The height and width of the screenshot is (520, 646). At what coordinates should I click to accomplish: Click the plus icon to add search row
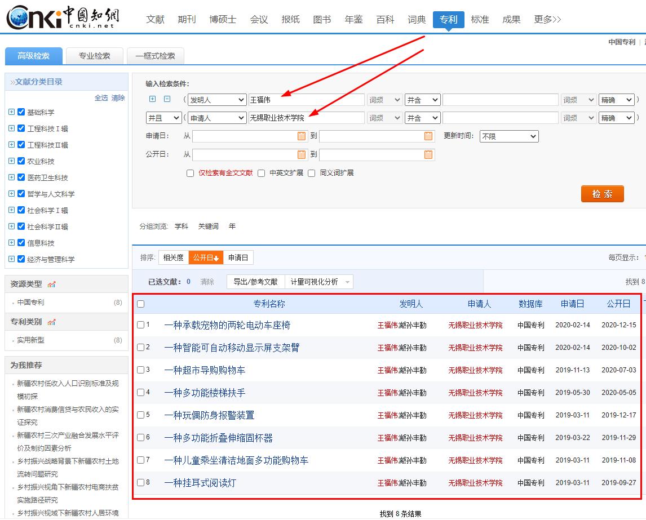point(152,99)
